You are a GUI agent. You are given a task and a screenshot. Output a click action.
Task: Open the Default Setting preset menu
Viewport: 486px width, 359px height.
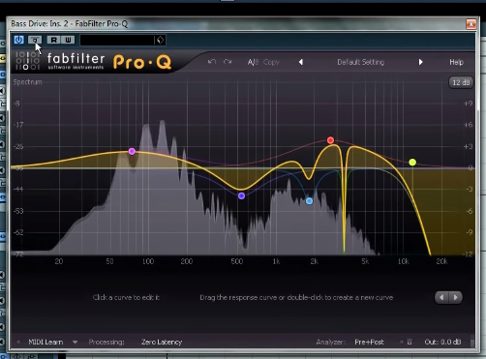361,62
